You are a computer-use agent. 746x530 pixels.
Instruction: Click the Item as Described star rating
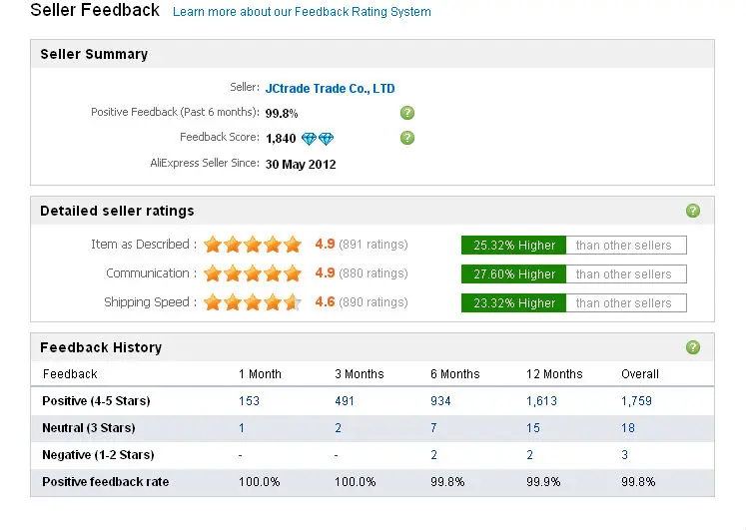tap(253, 245)
